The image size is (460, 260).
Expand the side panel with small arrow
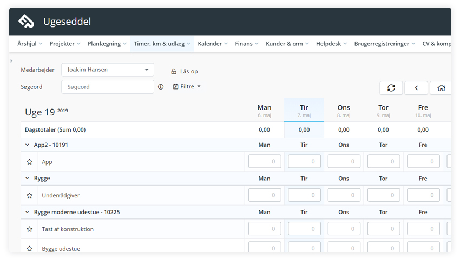click(x=11, y=61)
